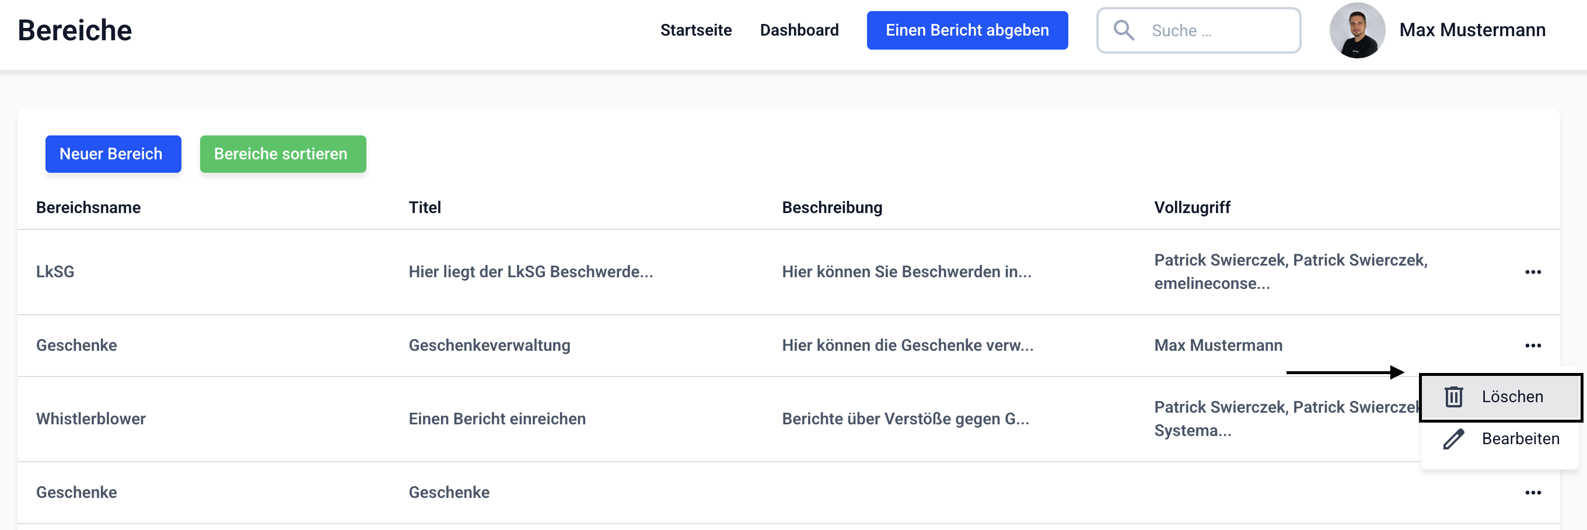
Task: Click the pencil icon in popup menu
Action: click(x=1453, y=439)
